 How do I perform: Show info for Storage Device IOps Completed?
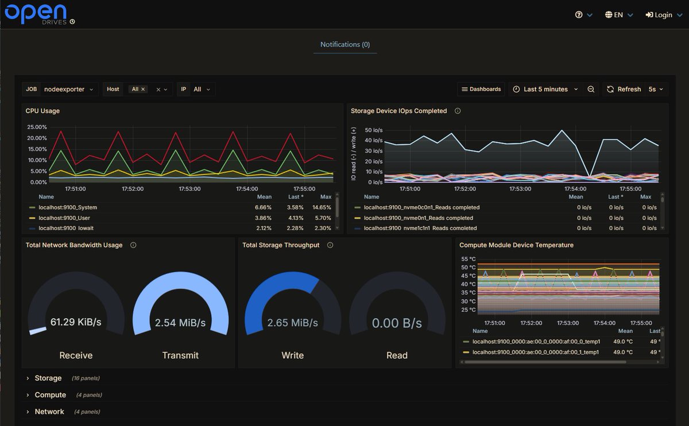pos(458,111)
